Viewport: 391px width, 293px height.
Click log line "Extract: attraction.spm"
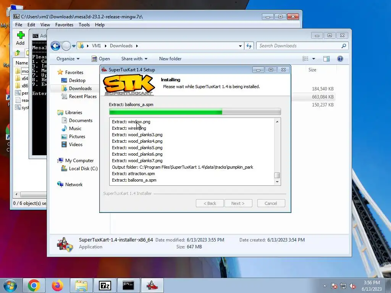[x=133, y=174]
